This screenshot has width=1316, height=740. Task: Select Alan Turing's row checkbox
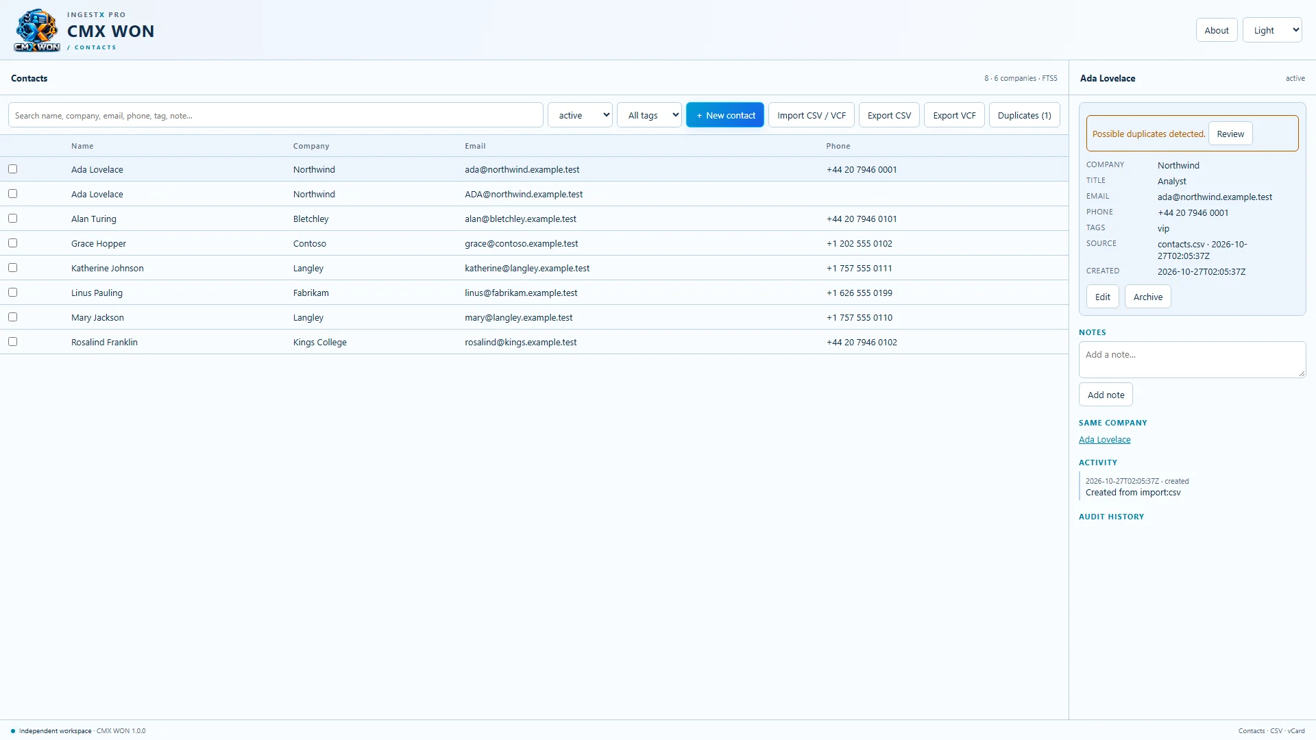[12, 219]
